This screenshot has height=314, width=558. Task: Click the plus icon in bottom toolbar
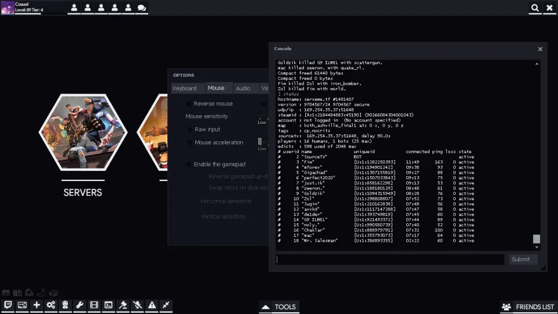coord(37,305)
